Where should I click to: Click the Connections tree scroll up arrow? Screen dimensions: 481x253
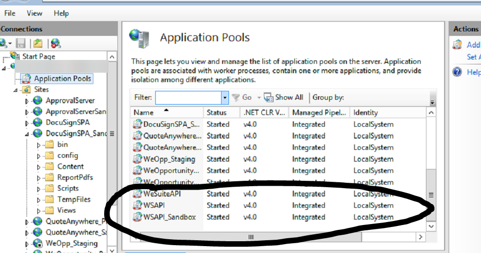(x=112, y=57)
